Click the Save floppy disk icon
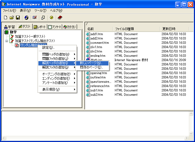The width and height of the screenshot is (195, 142). [x=18, y=18]
